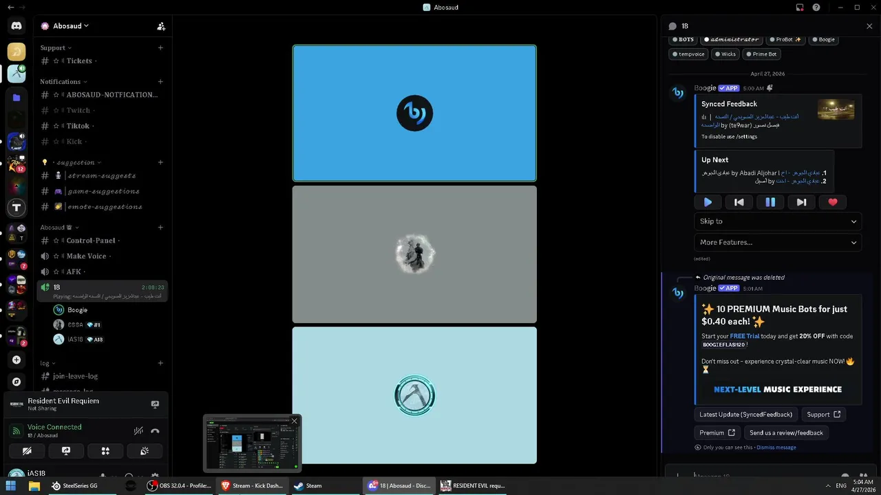The height and width of the screenshot is (495, 881).
Task: Open invite members icon beside Abosaud
Action: (x=161, y=26)
